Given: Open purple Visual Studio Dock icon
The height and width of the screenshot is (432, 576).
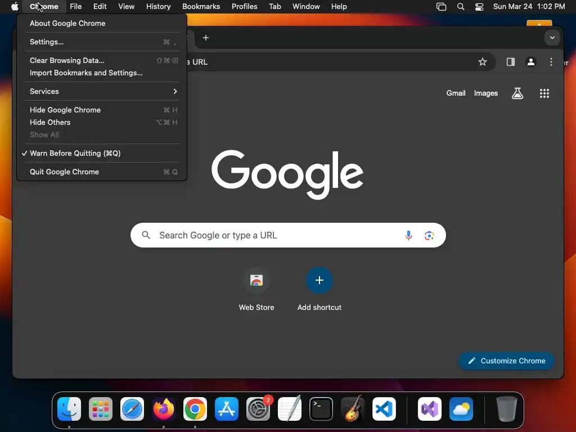Looking at the screenshot, I should tap(429, 408).
